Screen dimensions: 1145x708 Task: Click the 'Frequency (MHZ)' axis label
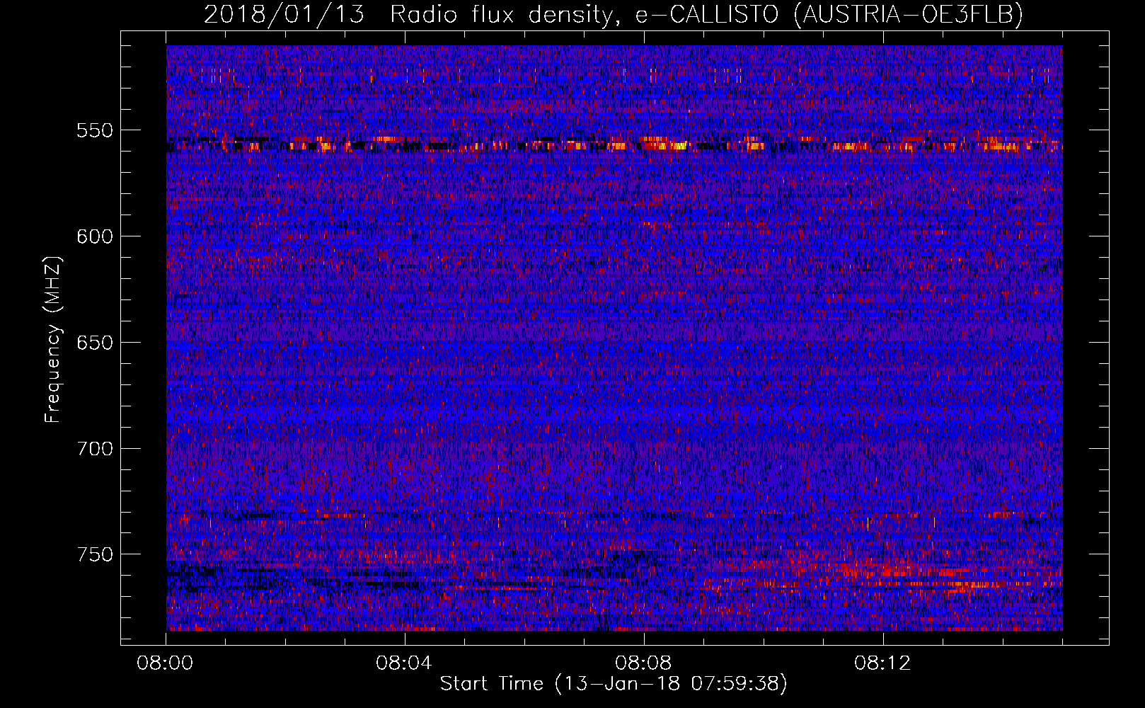pyautogui.click(x=53, y=339)
